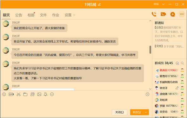Open the GIF recording tool
Image resolution: width=187 pixels, height=118 pixels.
click(11, 94)
